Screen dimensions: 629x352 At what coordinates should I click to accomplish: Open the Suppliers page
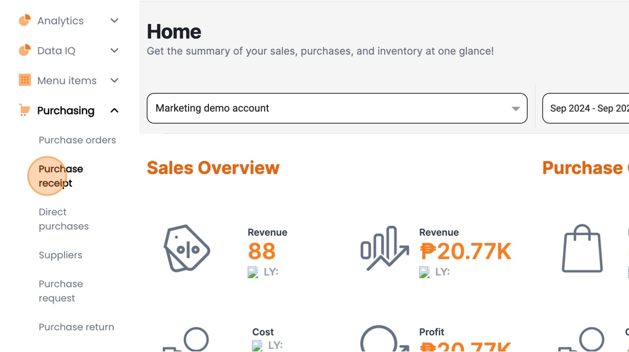pyautogui.click(x=60, y=255)
